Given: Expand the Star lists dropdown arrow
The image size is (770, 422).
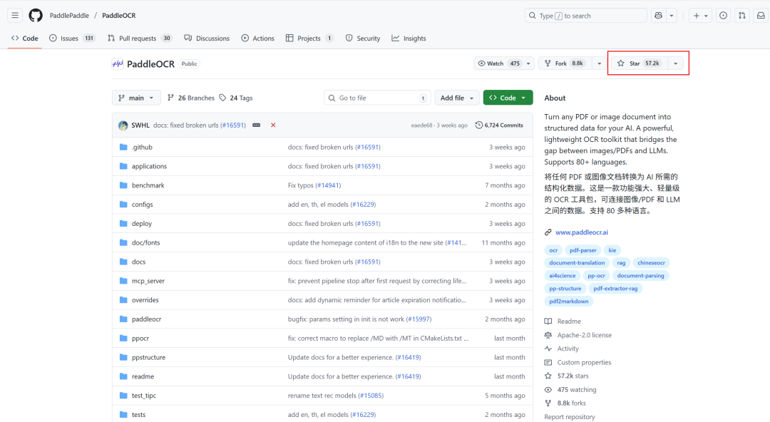Looking at the screenshot, I should click(x=676, y=63).
